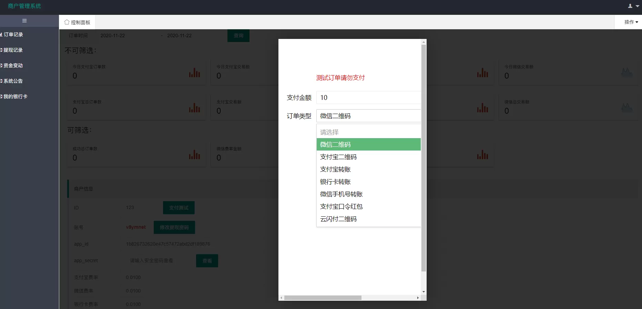Click the 修改提现密码 button
This screenshot has width=642, height=309.
click(x=174, y=227)
